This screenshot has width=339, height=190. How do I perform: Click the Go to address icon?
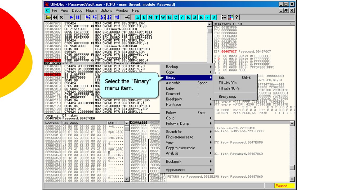point(127,17)
